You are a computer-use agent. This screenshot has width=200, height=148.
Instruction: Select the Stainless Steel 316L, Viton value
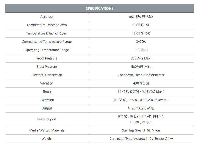(x=141, y=130)
